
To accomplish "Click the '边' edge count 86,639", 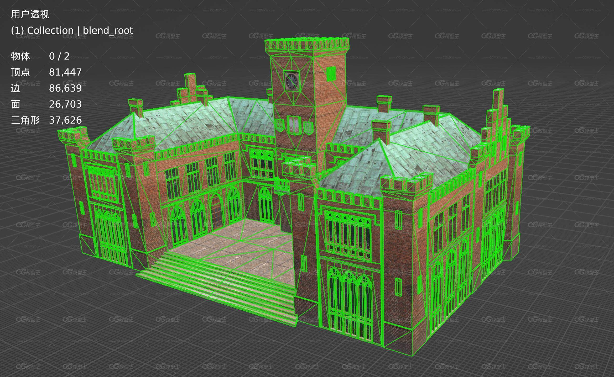I will (65, 88).
